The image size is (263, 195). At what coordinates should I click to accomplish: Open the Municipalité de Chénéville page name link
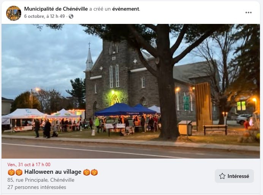56,9
